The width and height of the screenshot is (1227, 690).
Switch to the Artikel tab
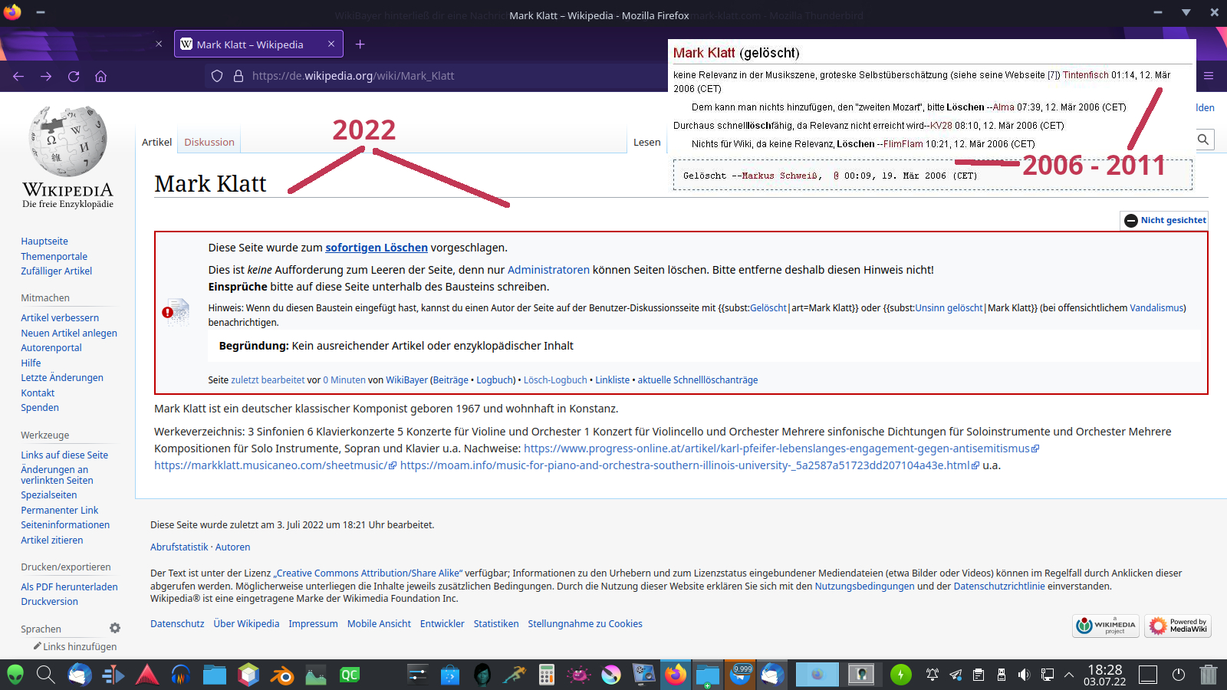click(157, 142)
